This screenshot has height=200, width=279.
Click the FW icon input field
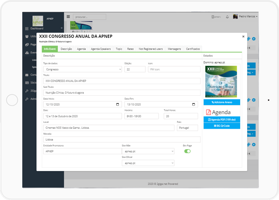pyautogui.click(x=174, y=69)
